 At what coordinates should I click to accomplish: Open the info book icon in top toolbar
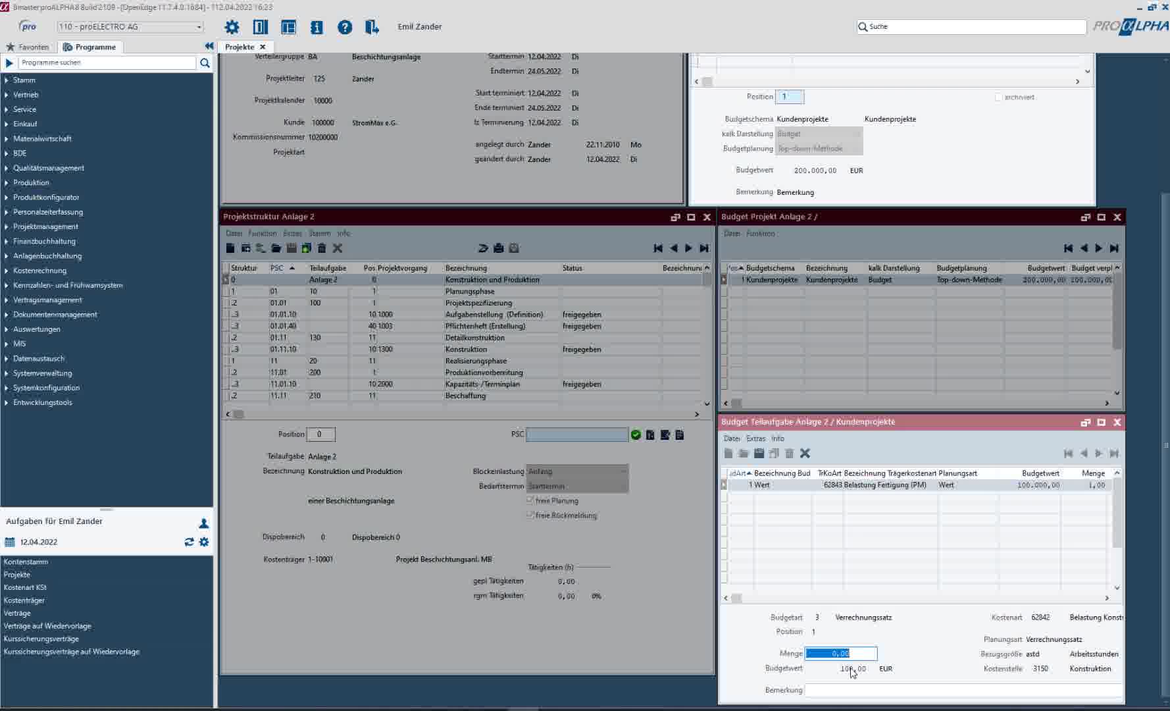click(x=317, y=27)
